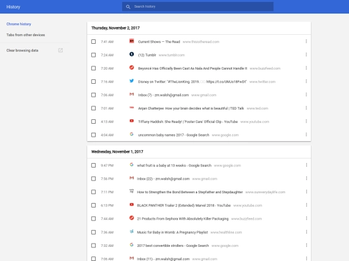
Task: Open more actions for Sephora entry
Action: click(306, 218)
